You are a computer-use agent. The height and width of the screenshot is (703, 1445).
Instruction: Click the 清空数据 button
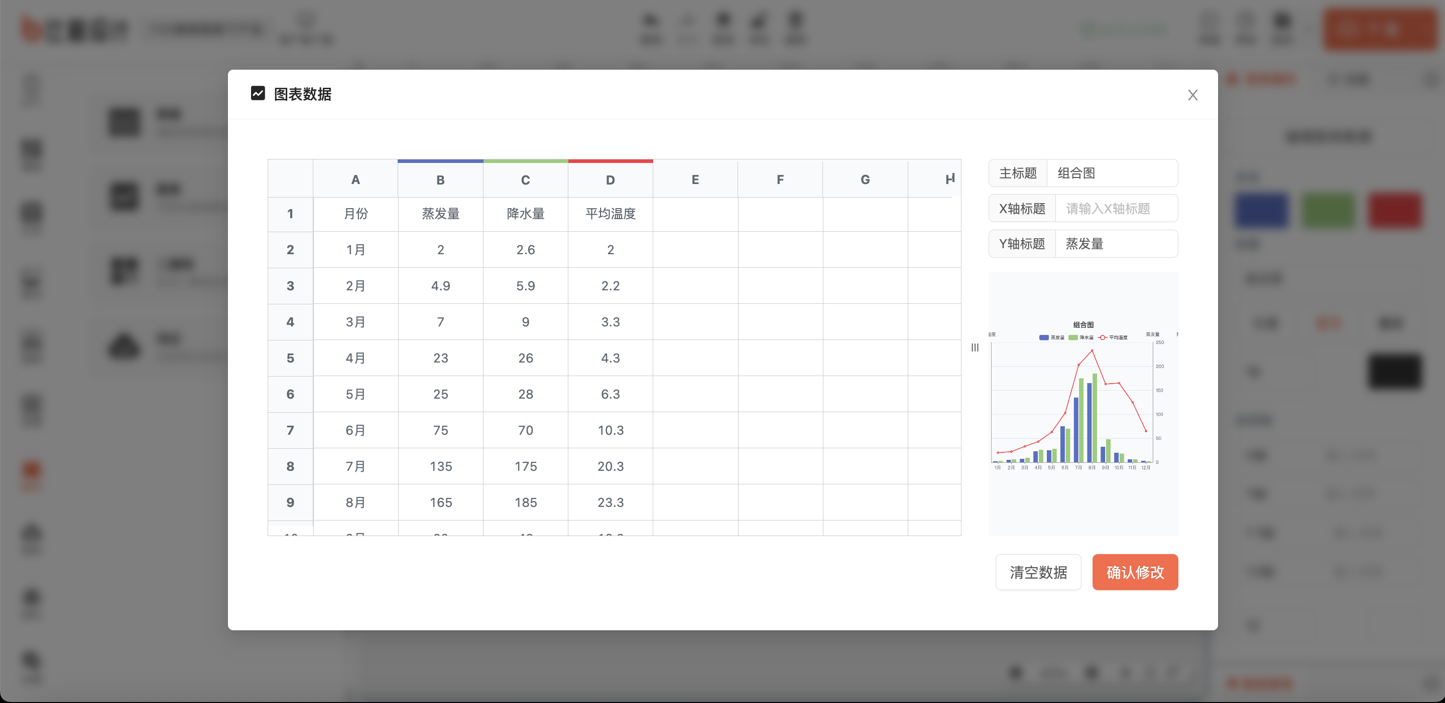[x=1038, y=572]
